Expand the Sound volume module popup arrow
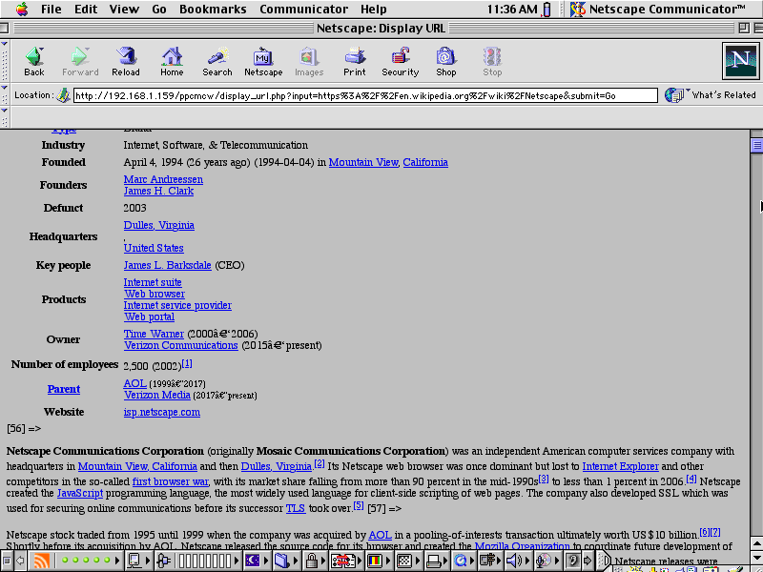This screenshot has width=763, height=572. tap(528, 561)
